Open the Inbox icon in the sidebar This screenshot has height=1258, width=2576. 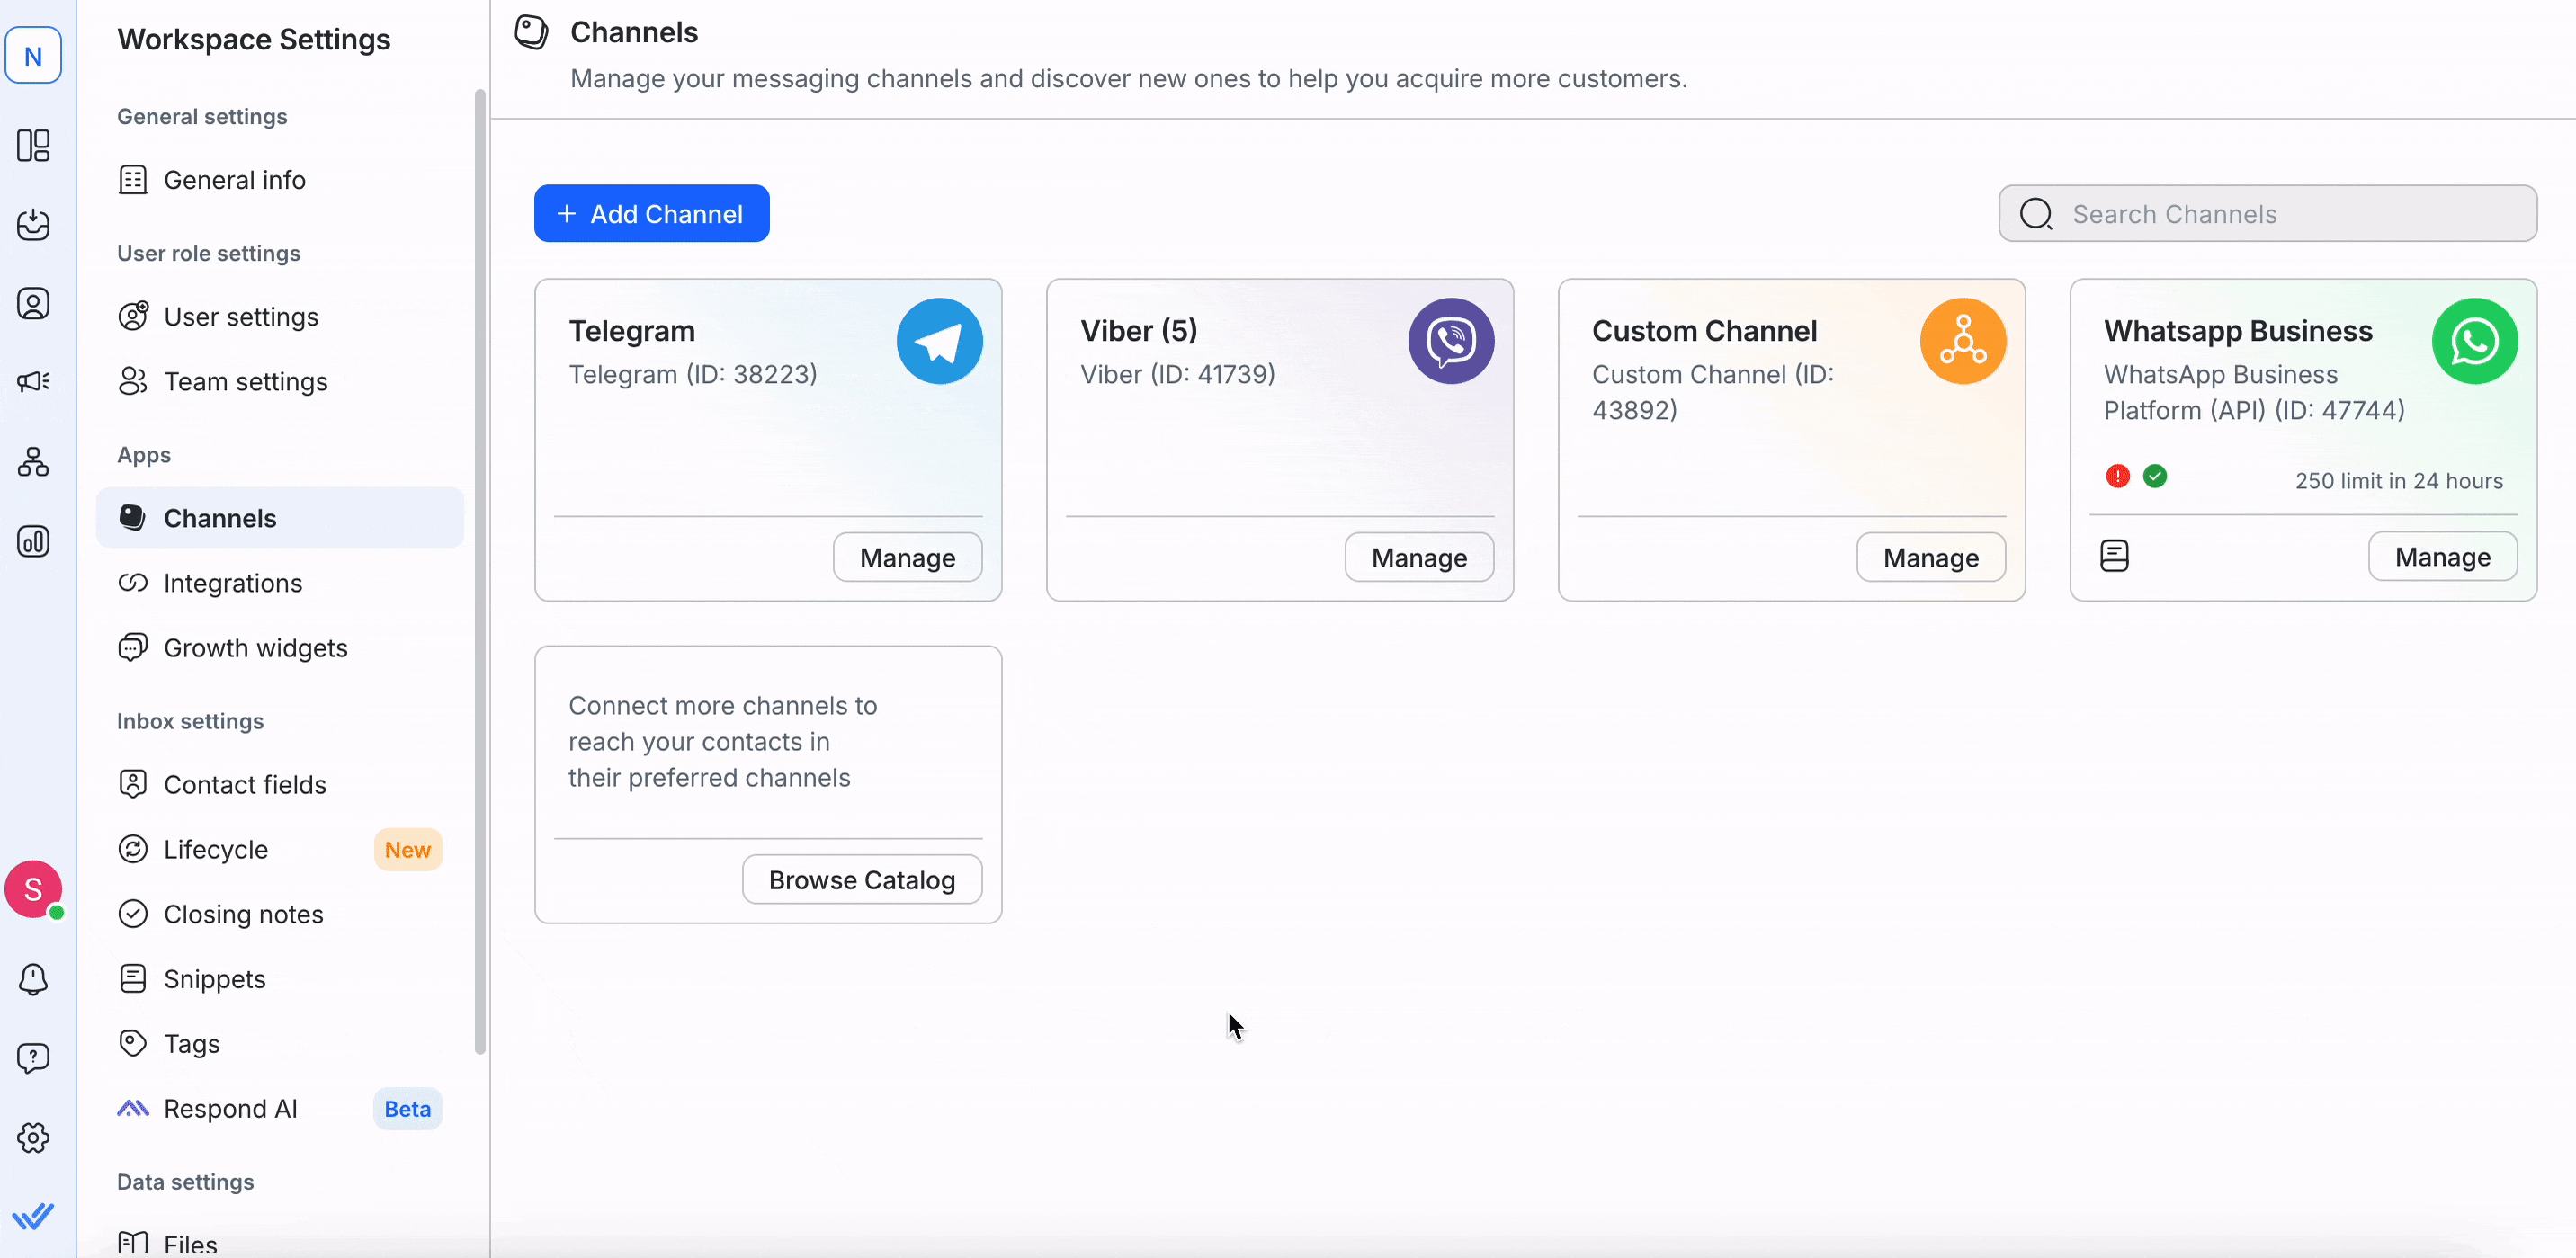click(34, 225)
